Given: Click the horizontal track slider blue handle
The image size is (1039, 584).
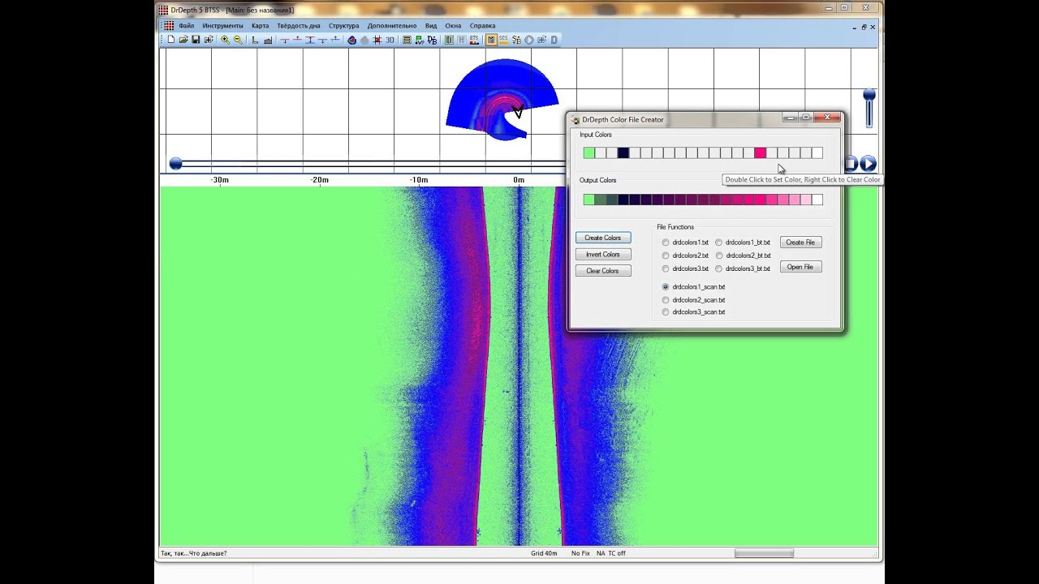Looking at the screenshot, I should click(176, 164).
